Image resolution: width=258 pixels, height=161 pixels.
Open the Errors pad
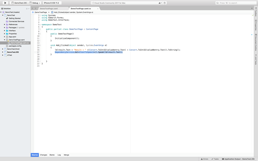(x=204, y=159)
